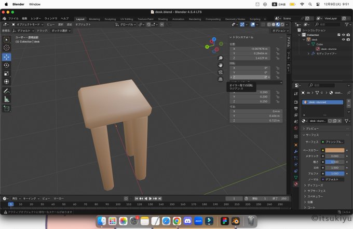Click the Blender logo menu icon
This screenshot has width=353, height=229.
pyautogui.click(x=4, y=19)
